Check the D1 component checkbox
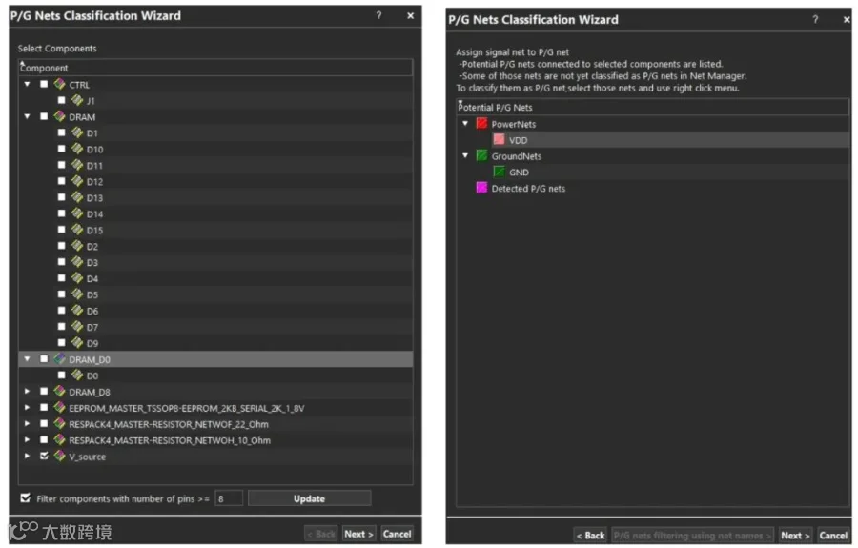 pyautogui.click(x=61, y=132)
